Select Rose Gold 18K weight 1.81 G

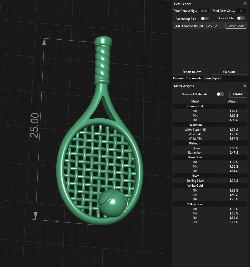click(234, 171)
